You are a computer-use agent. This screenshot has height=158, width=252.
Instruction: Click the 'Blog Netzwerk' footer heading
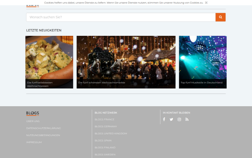106,112
